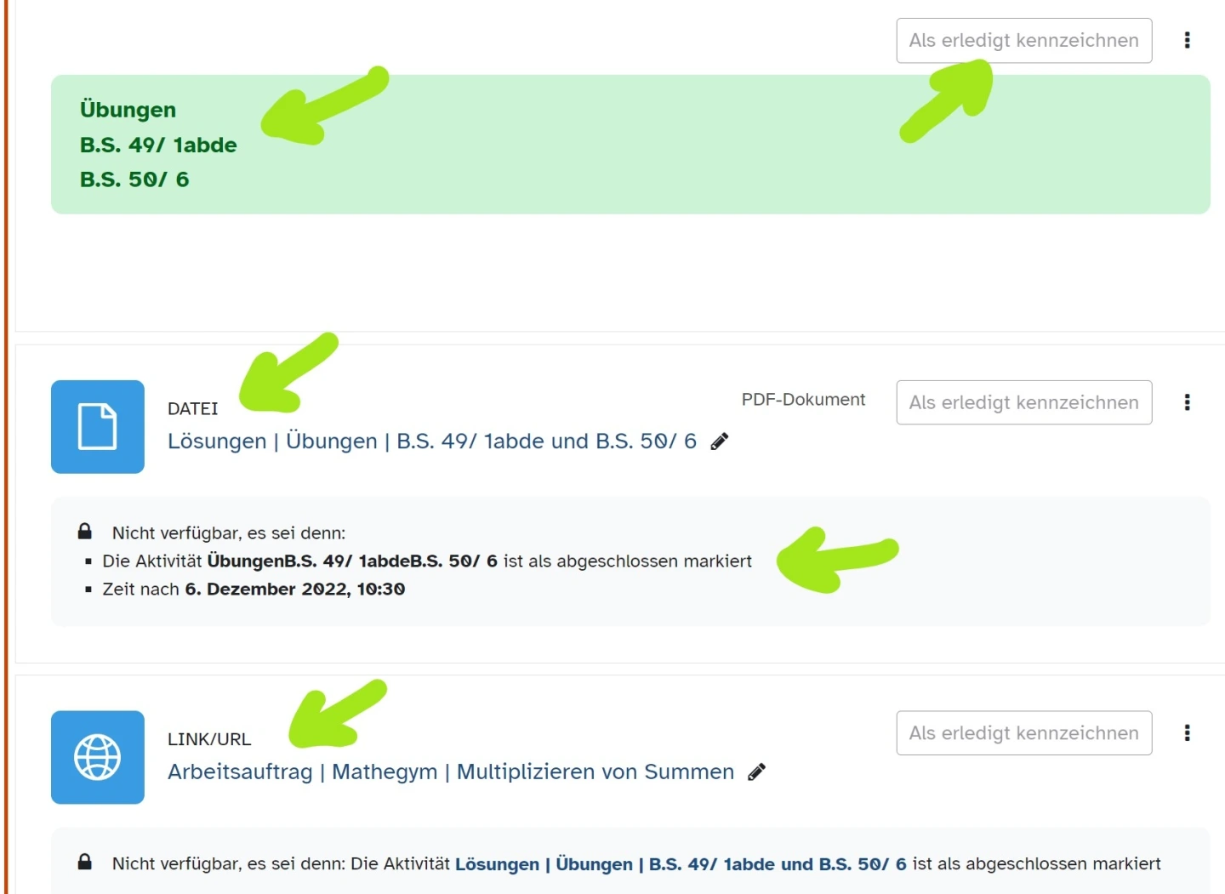1225x894 pixels.
Task: Mark the Übungen label as done
Action: pyautogui.click(x=1023, y=41)
